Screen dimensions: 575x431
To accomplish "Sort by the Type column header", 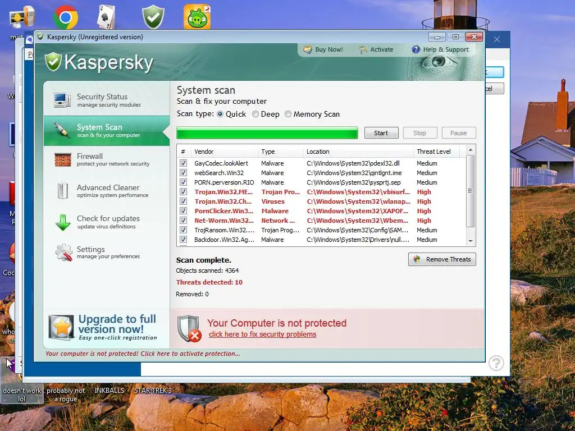I will pyautogui.click(x=281, y=152).
